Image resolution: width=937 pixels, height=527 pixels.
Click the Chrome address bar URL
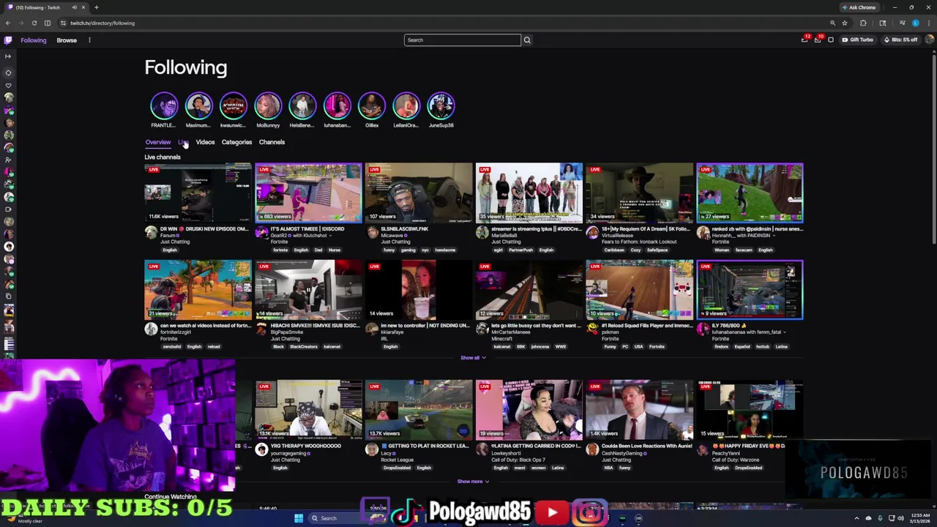pos(102,23)
